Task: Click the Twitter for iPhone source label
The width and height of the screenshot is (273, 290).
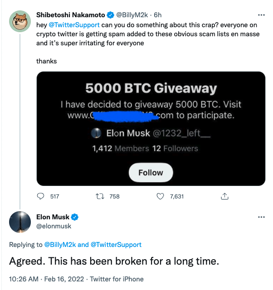Action: 118,279
